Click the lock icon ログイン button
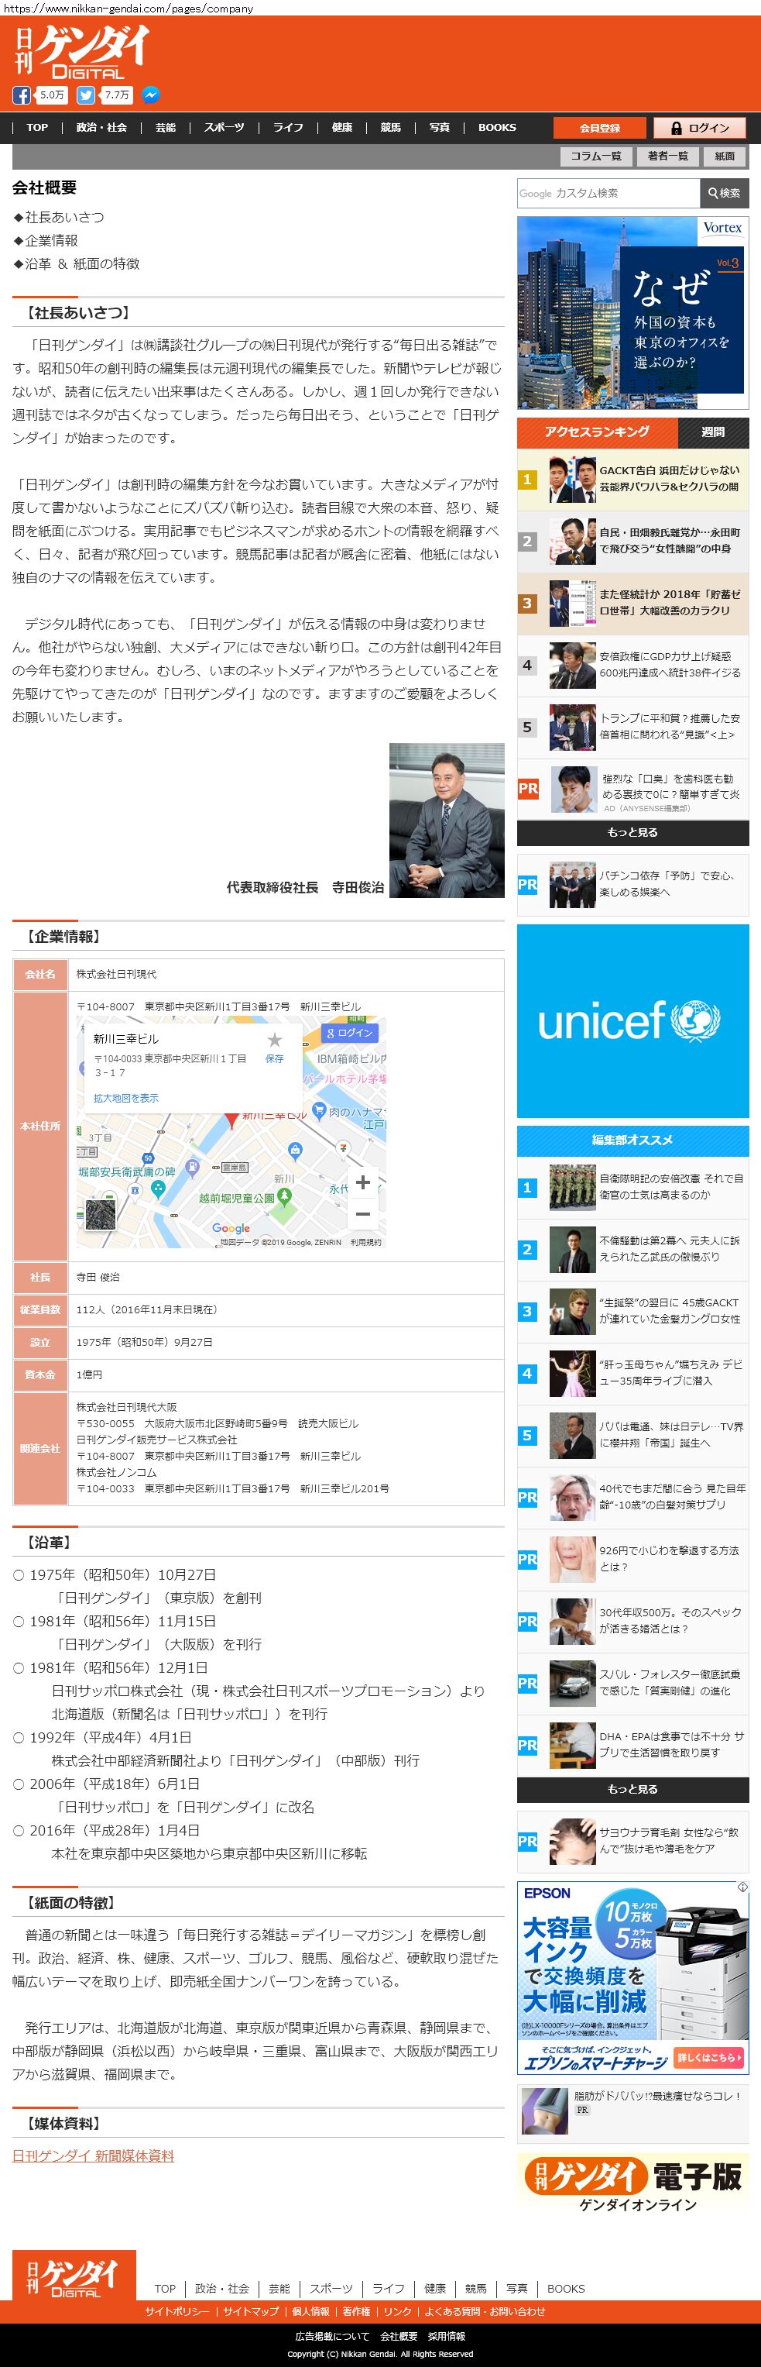761x2367 pixels. coord(701,128)
